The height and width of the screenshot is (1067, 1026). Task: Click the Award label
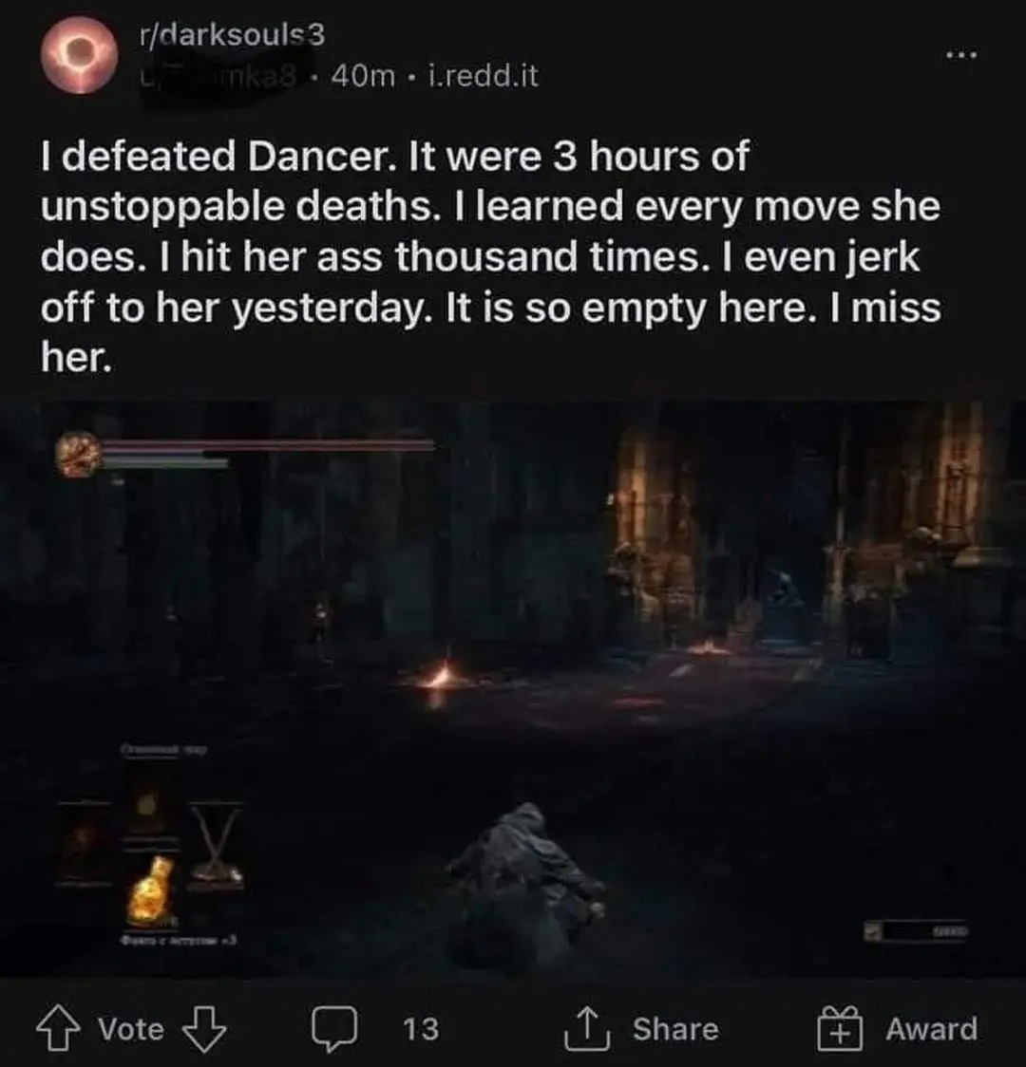(x=931, y=1029)
